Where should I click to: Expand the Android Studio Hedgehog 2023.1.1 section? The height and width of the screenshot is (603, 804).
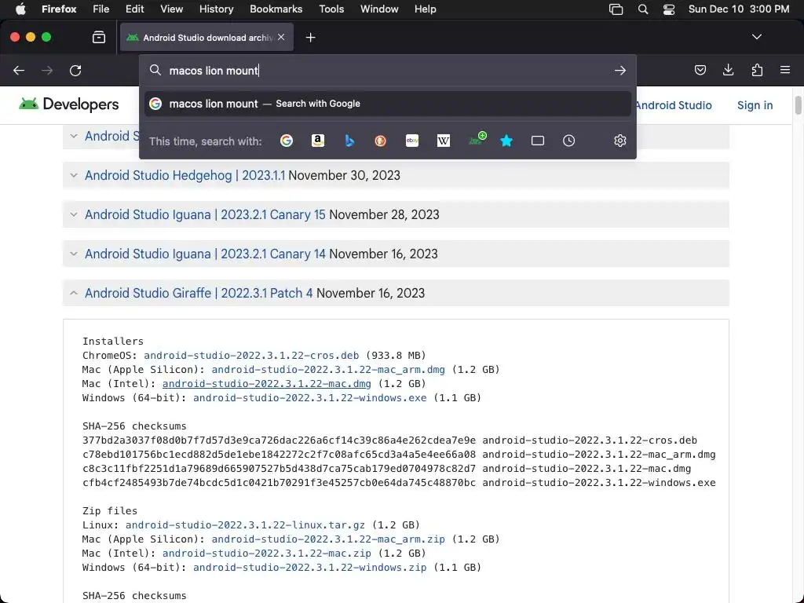(x=396, y=175)
